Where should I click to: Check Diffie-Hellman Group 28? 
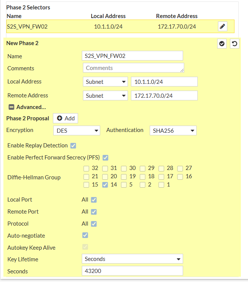tap(161, 168)
